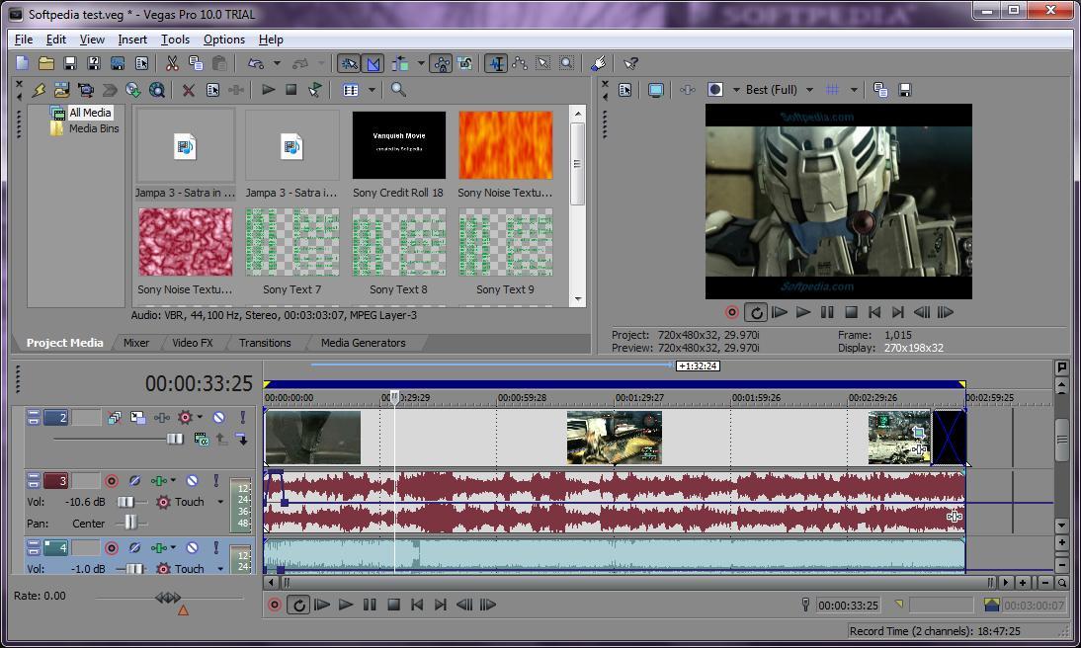Screen dimensions: 1081x648
Task: Solo track 4
Action: [x=216, y=547]
